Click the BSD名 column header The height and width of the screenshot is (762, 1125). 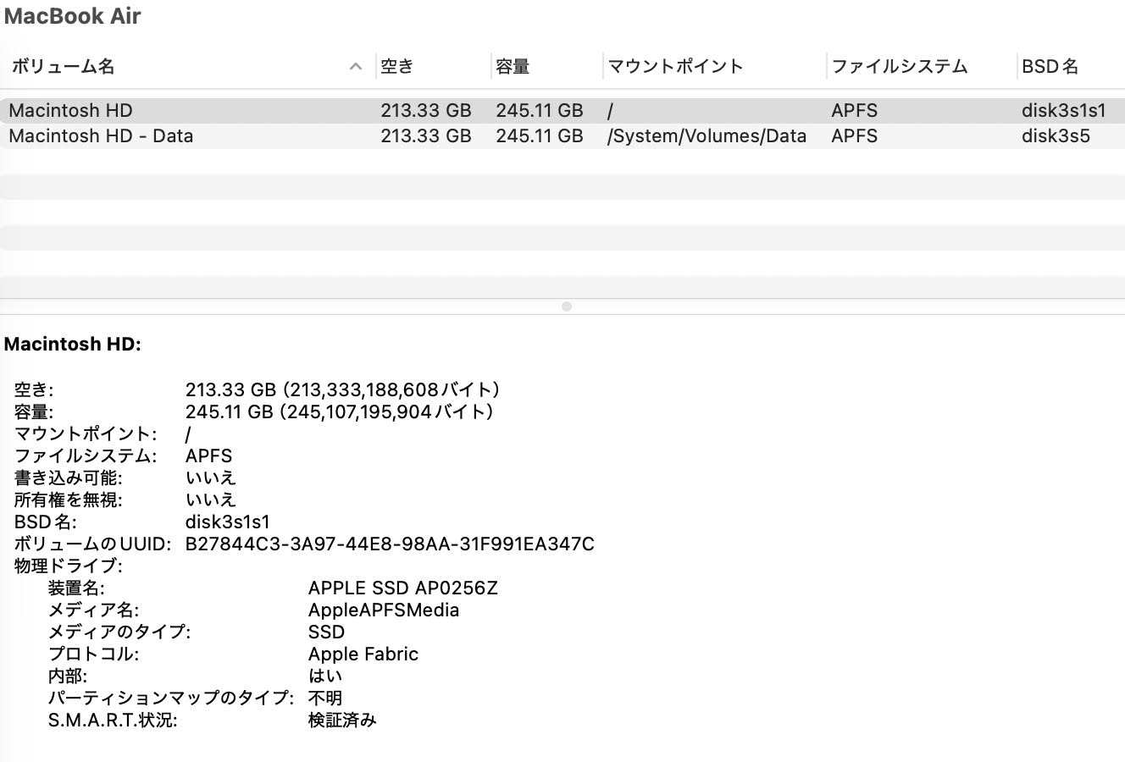tap(1050, 66)
